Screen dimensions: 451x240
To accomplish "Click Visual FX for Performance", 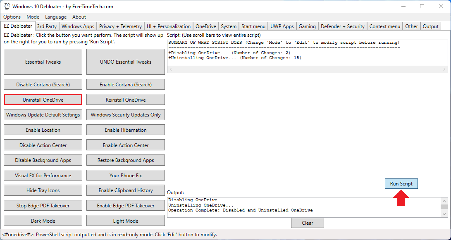I will pyautogui.click(x=43, y=175).
